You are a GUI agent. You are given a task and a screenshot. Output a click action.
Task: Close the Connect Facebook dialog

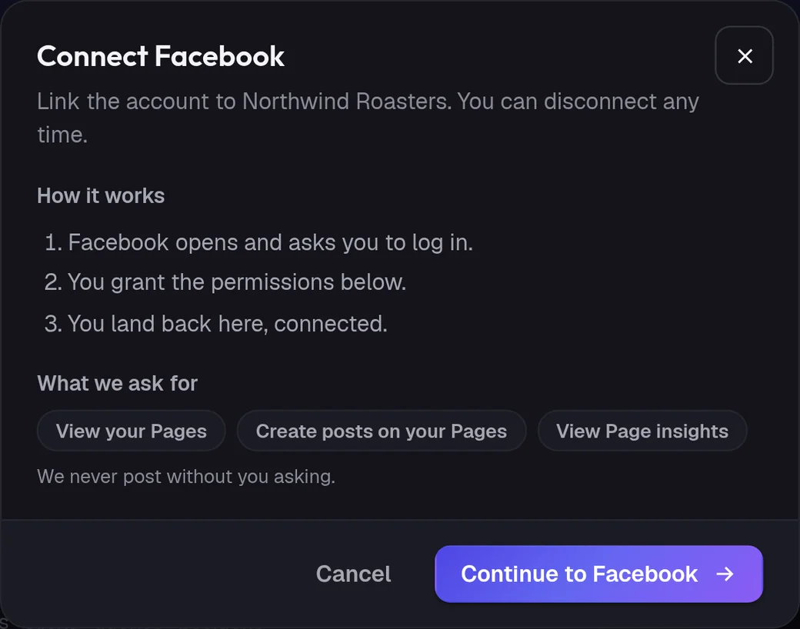point(744,55)
